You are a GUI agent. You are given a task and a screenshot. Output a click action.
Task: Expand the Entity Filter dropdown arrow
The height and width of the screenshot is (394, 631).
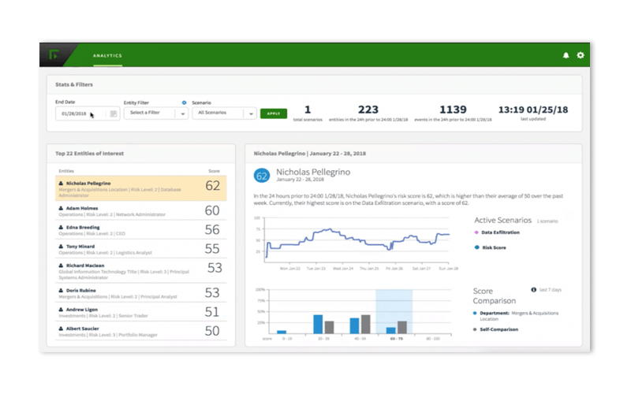click(183, 113)
